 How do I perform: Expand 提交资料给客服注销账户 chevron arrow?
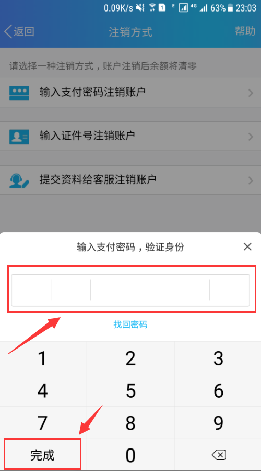(x=251, y=181)
